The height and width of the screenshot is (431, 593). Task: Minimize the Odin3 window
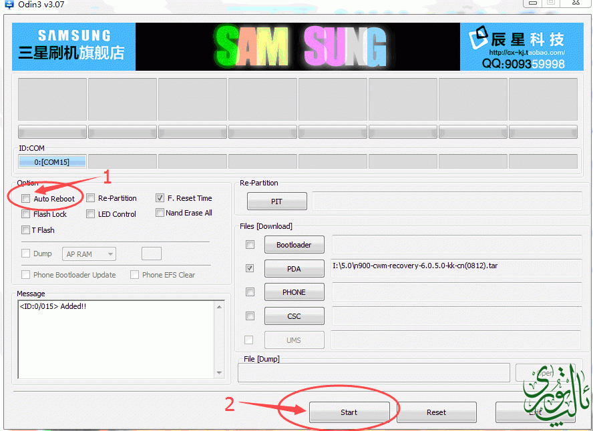(532, 3)
